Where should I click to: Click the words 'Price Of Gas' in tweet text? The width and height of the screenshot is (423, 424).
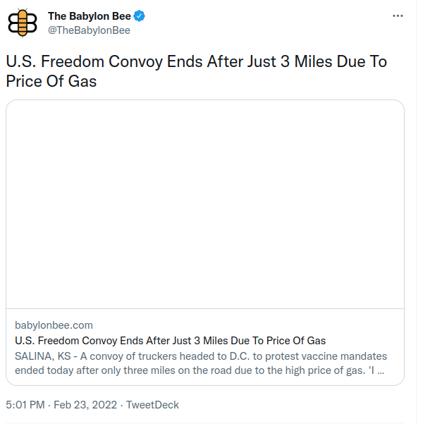(51, 81)
